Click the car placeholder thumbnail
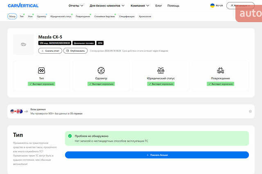Image resolution: width=262 pixels, height=174 pixels. click(23, 45)
